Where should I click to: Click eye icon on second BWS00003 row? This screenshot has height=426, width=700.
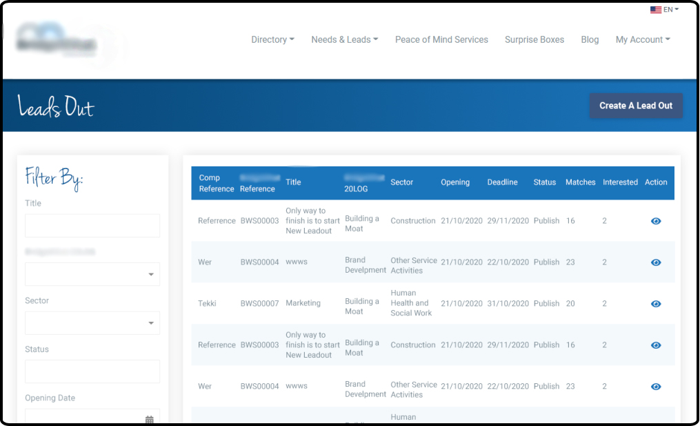(656, 345)
